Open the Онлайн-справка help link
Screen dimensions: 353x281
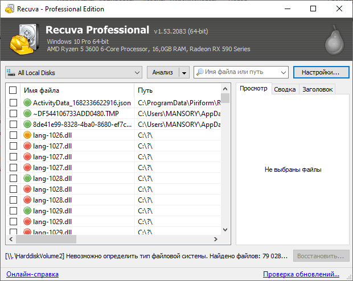click(32, 274)
